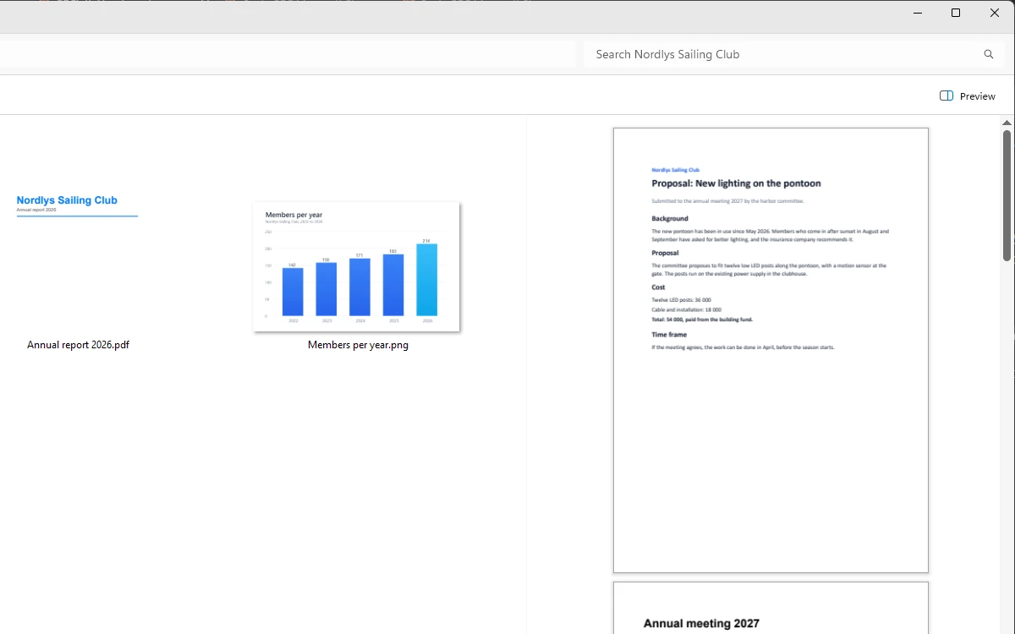
Task: Select the Members per year.png chart thumbnail
Action: (x=356, y=266)
